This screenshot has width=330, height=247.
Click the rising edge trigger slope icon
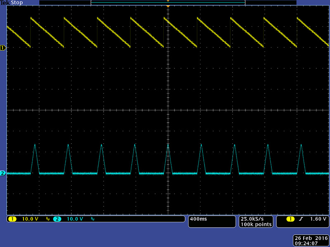pos(301,219)
